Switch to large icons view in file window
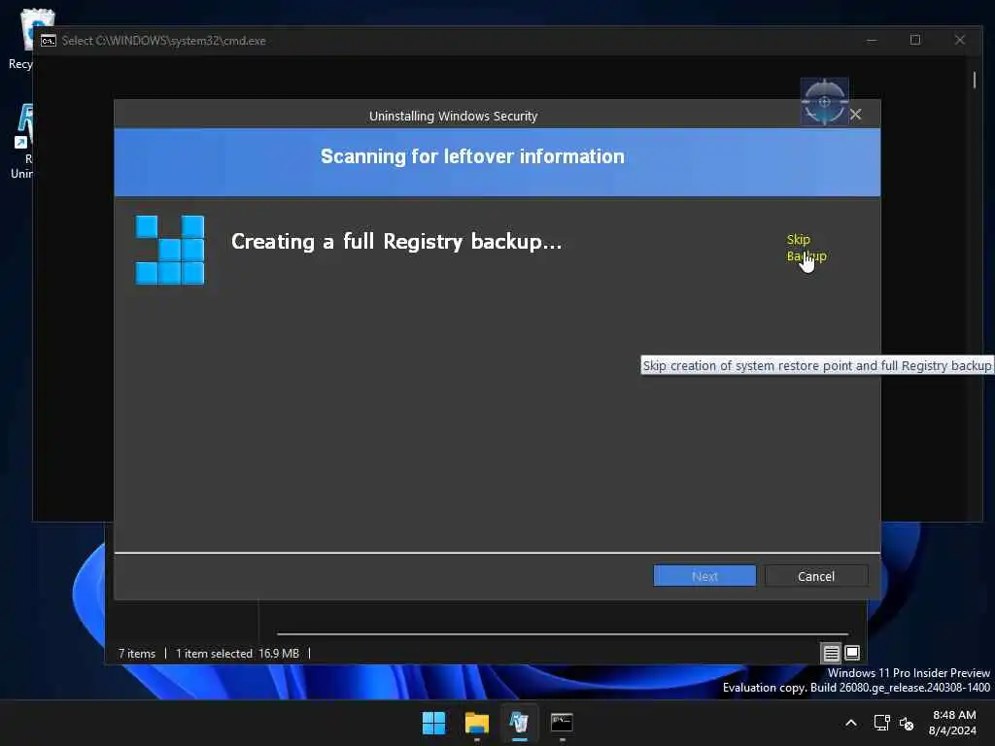Viewport: 995px width, 746px height. click(x=852, y=653)
